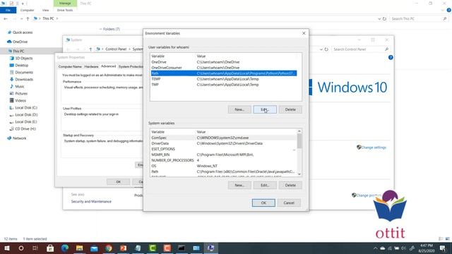Screen dimensions: 452x254
Task: Click OK in System Properties dialog
Action: tap(118, 182)
